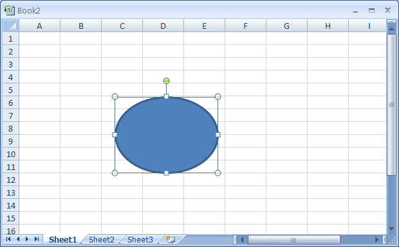Select row 9 header

(x=11, y=141)
